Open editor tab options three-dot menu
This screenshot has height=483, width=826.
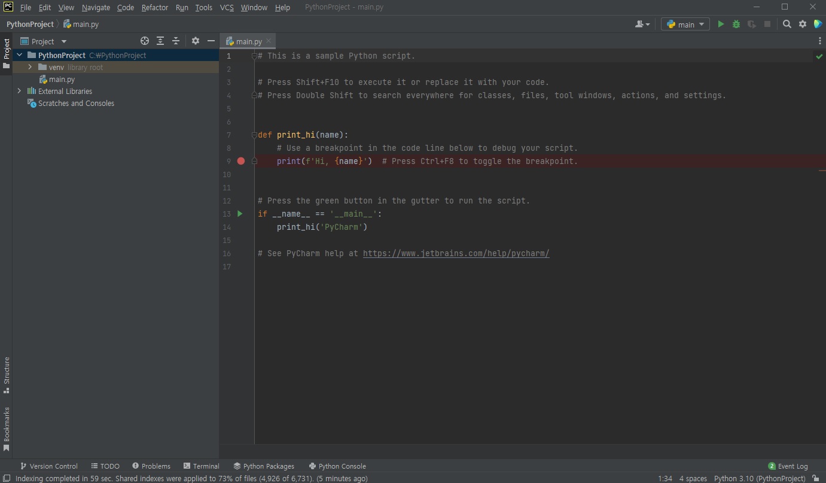[819, 41]
